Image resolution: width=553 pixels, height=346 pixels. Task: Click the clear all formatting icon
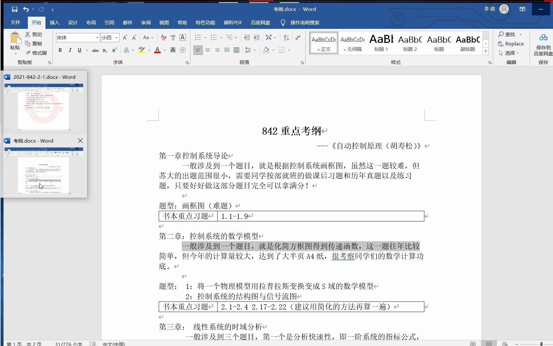[x=163, y=37]
